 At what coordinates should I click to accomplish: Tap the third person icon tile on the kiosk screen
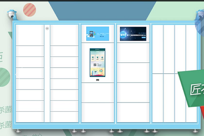click(x=102, y=58)
